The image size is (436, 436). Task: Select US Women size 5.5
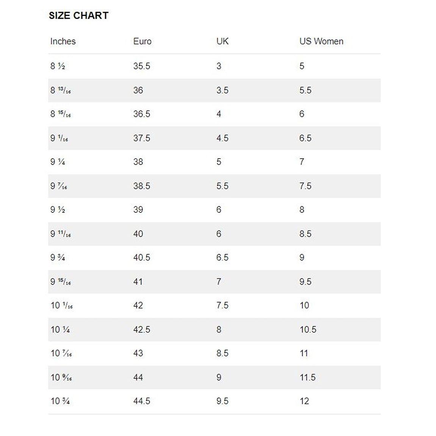coord(305,90)
